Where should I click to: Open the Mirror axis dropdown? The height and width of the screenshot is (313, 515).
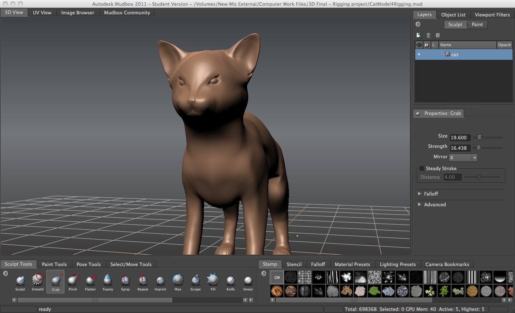click(475, 158)
